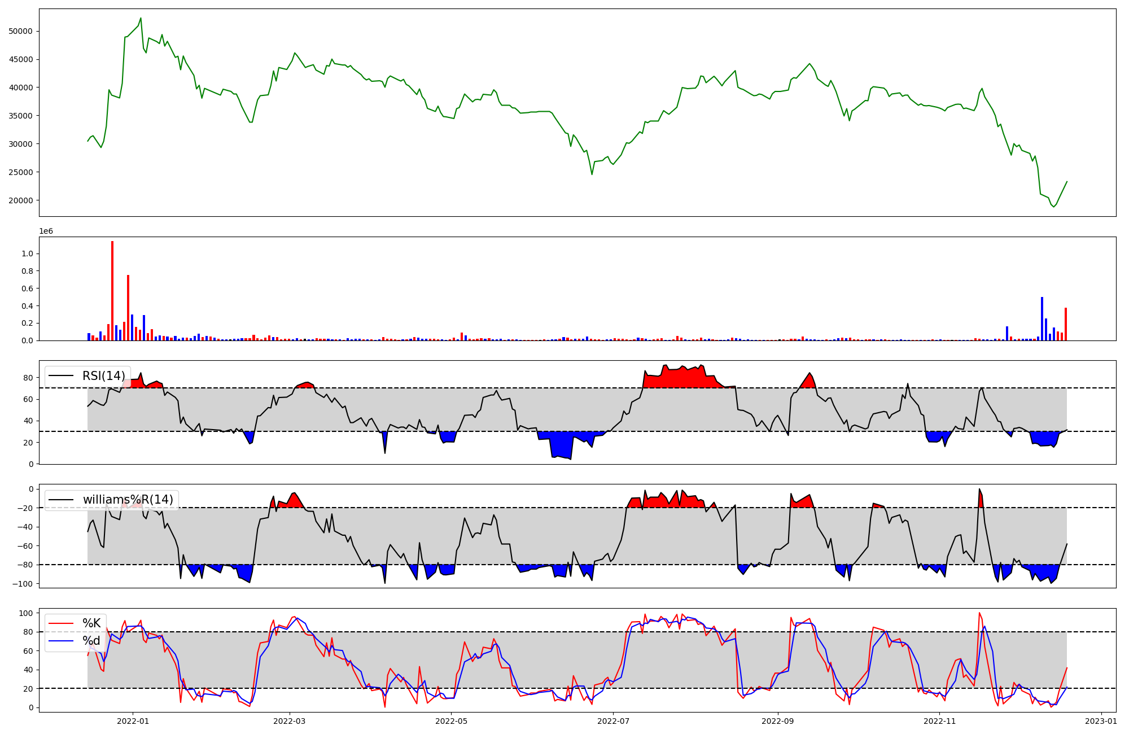Click the 2023-01 date tick label

click(x=1101, y=721)
